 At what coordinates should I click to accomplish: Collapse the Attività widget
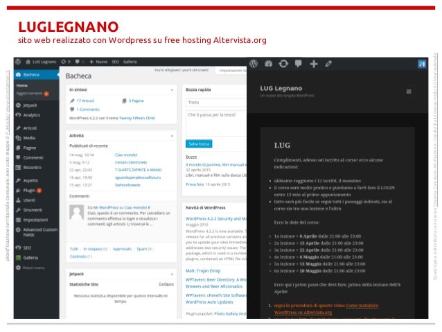172,136
